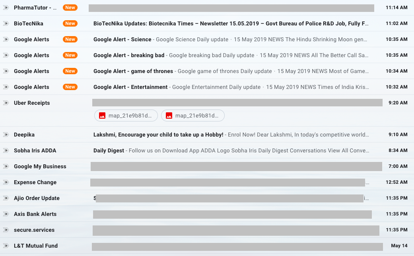Select sender name BioTecNika
The height and width of the screenshot is (256, 414).
coord(29,23)
